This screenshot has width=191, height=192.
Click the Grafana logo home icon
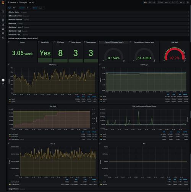pyautogui.click(x=3, y=2)
